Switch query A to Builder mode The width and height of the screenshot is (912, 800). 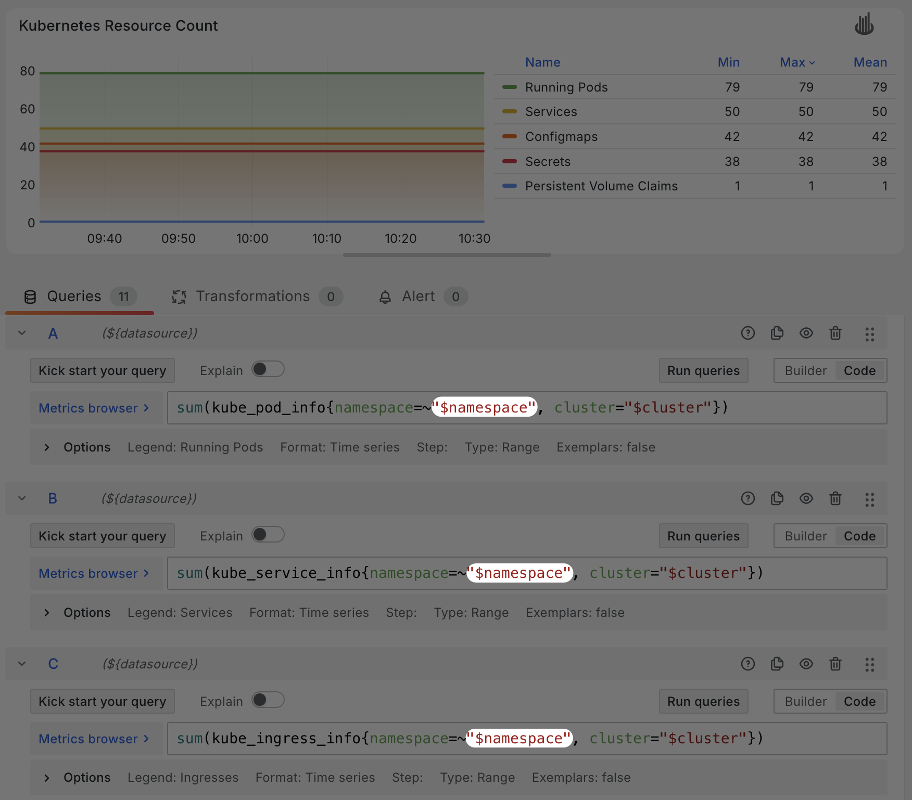tap(806, 370)
